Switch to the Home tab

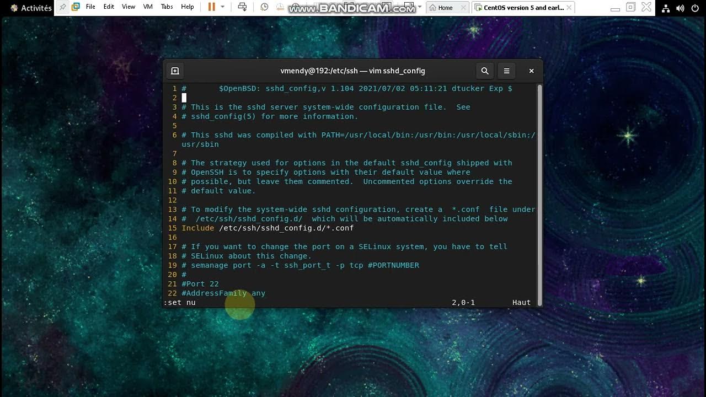(x=445, y=8)
